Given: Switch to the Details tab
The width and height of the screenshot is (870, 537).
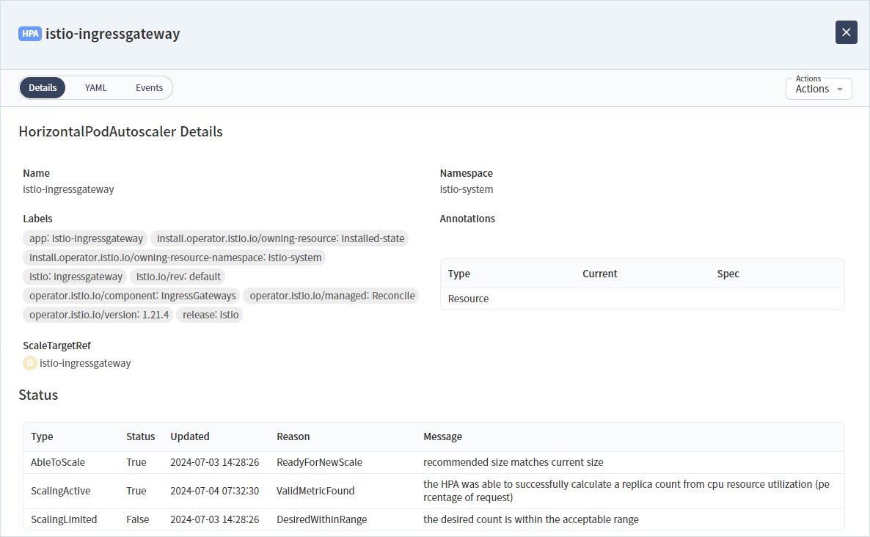Looking at the screenshot, I should (43, 87).
